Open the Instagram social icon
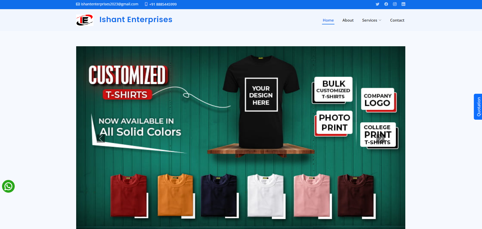482x229 pixels. pyautogui.click(x=395, y=4)
